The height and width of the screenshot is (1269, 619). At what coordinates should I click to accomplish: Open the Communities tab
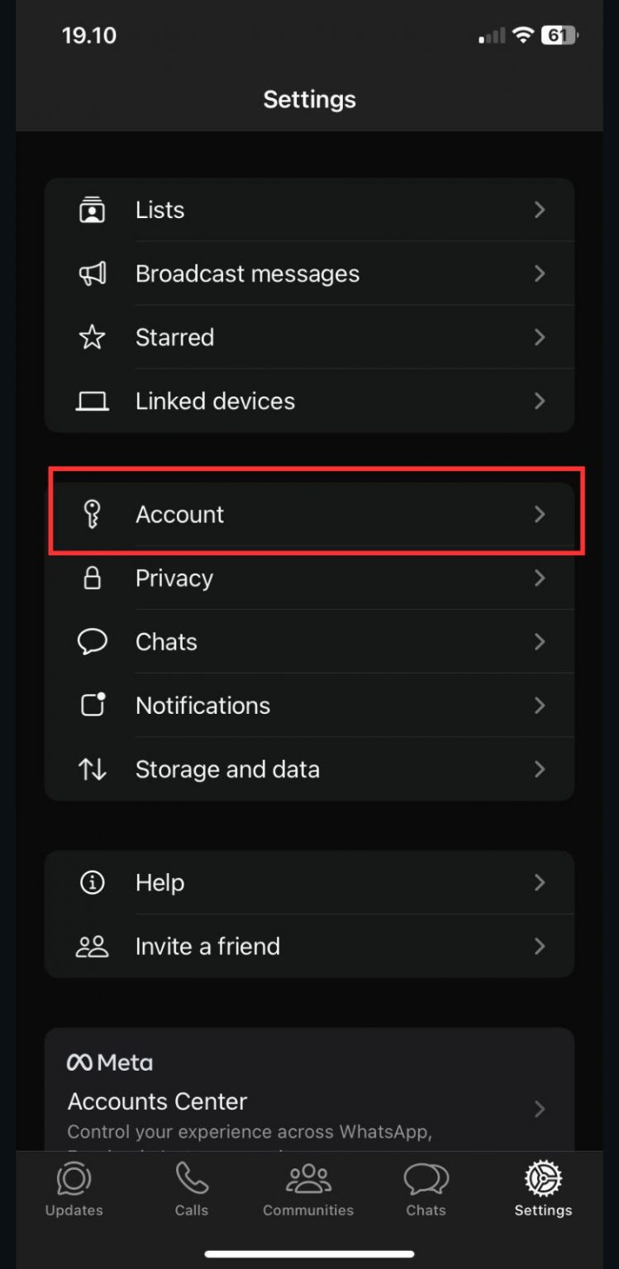click(x=308, y=1190)
